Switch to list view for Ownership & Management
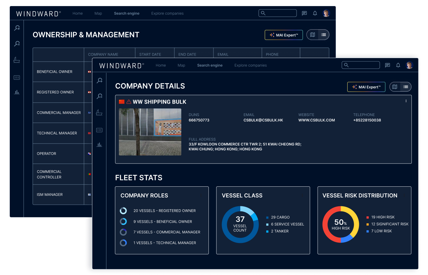Screen dimensions: 428x275 pos(323,35)
